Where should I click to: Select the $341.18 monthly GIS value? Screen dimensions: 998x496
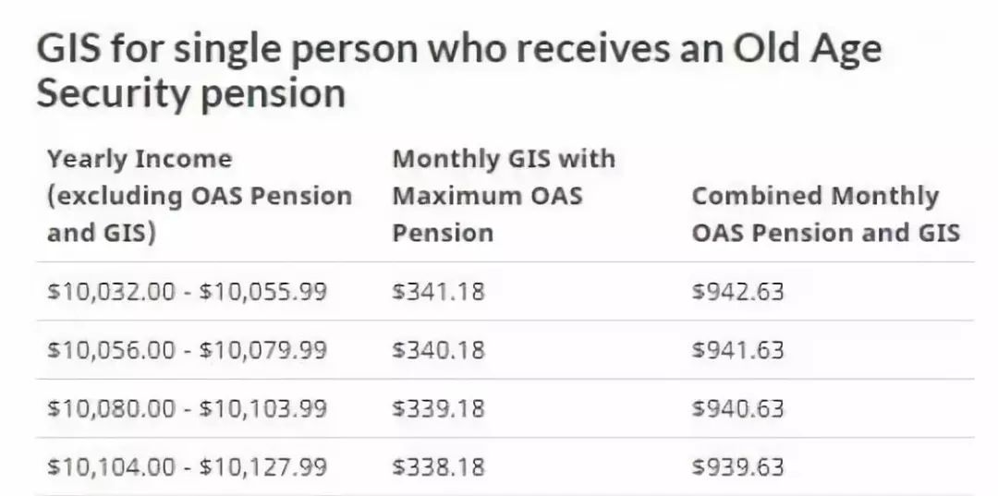[438, 292]
